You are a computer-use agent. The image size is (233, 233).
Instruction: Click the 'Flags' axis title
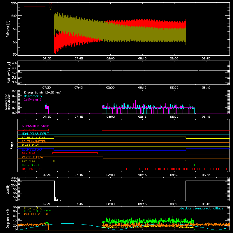click(12, 145)
